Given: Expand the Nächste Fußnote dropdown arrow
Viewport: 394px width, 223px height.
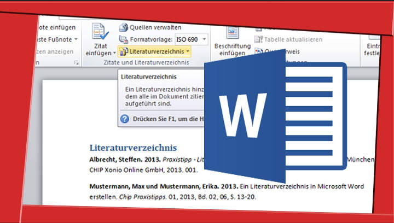Looking at the screenshot, I should pyautogui.click(x=76, y=39).
